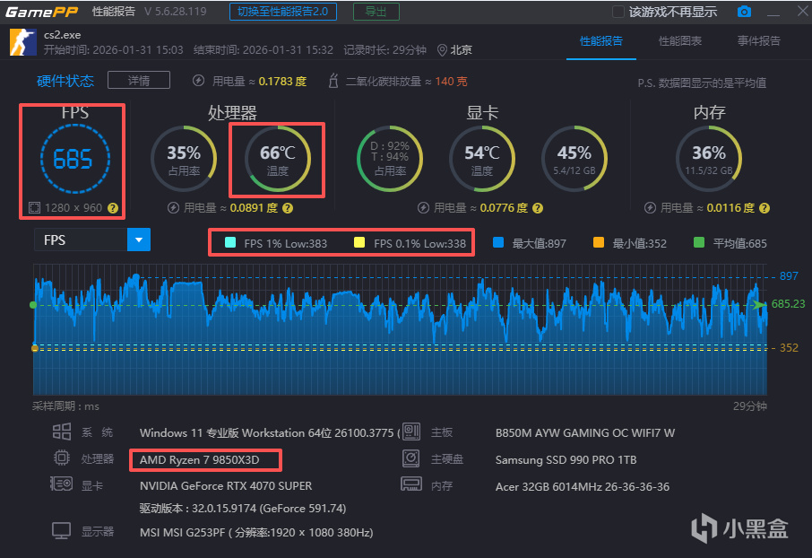Image resolution: width=812 pixels, height=558 pixels.
Task: Click the 切换至性能报告2.0 button
Action: [x=282, y=12]
